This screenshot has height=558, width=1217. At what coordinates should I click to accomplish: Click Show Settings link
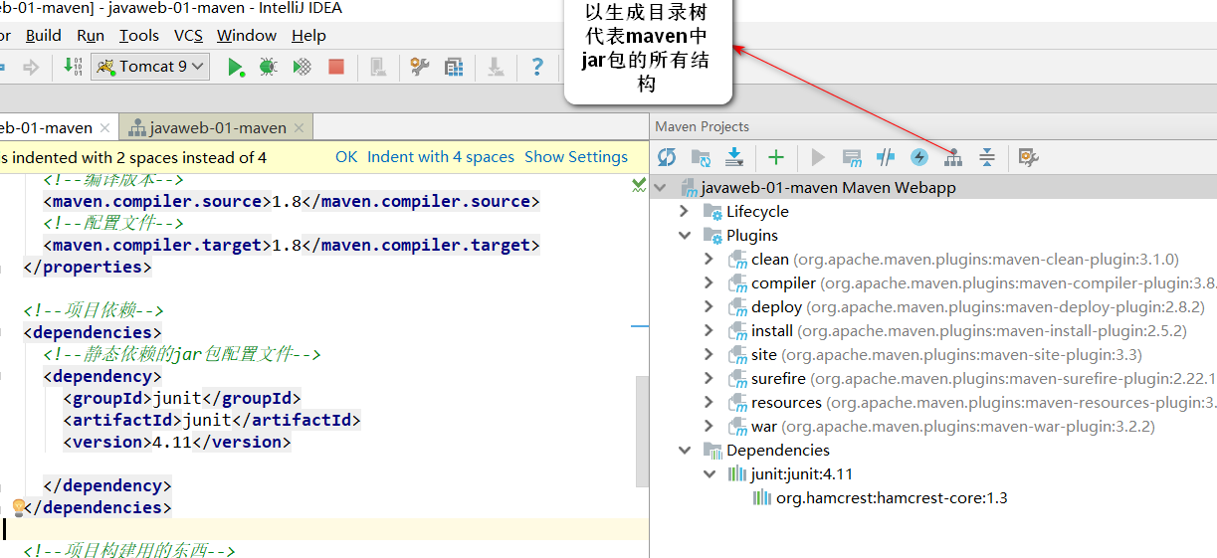(576, 157)
